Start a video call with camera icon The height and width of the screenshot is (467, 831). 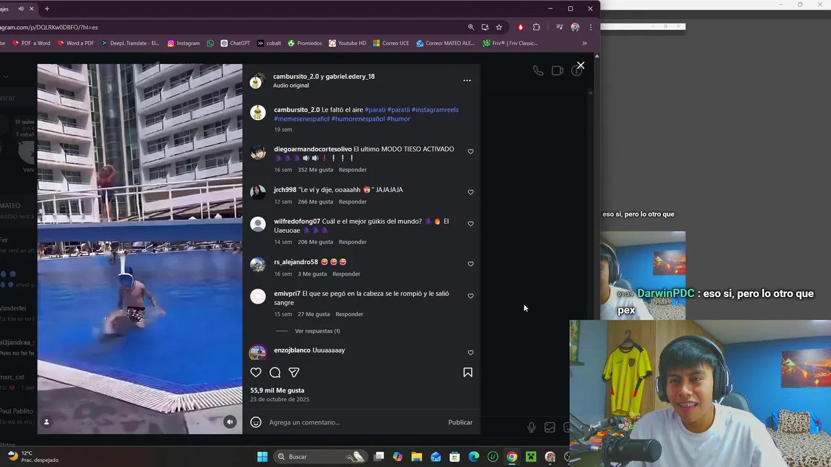pos(557,71)
